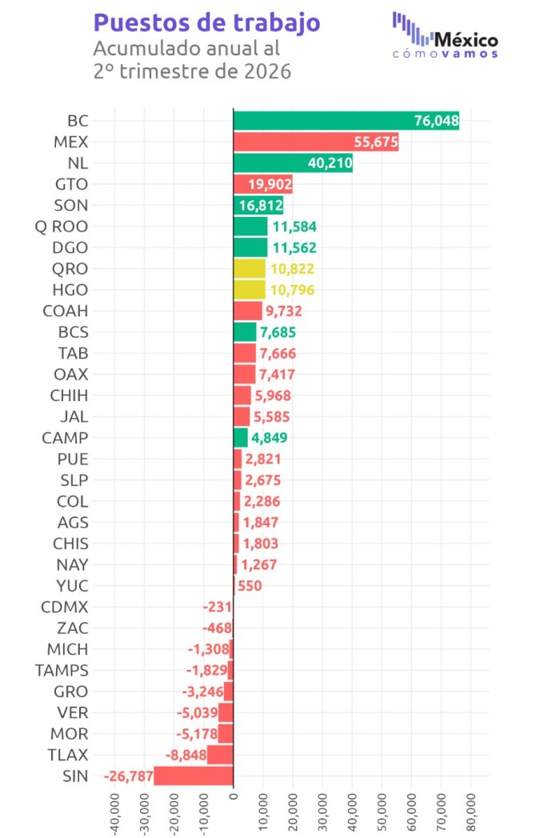Click the 80,000 x-axis tick label

pyautogui.click(x=470, y=812)
